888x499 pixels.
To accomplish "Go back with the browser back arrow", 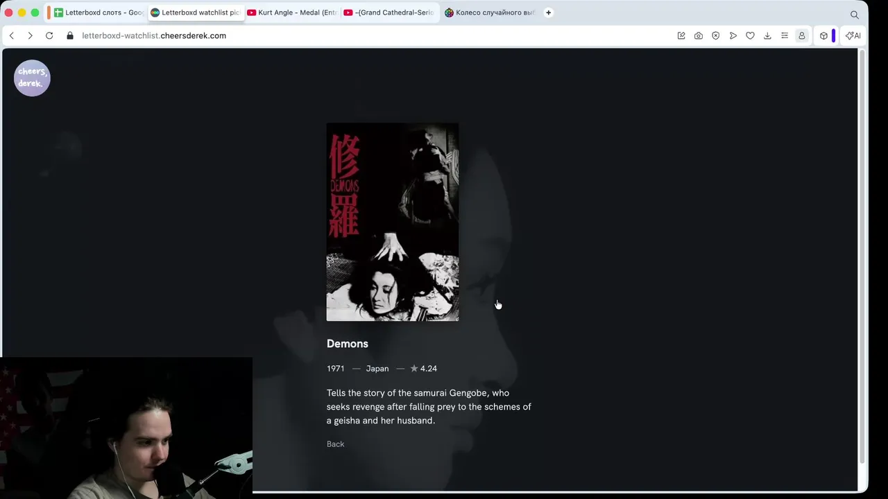I will pos(11,35).
